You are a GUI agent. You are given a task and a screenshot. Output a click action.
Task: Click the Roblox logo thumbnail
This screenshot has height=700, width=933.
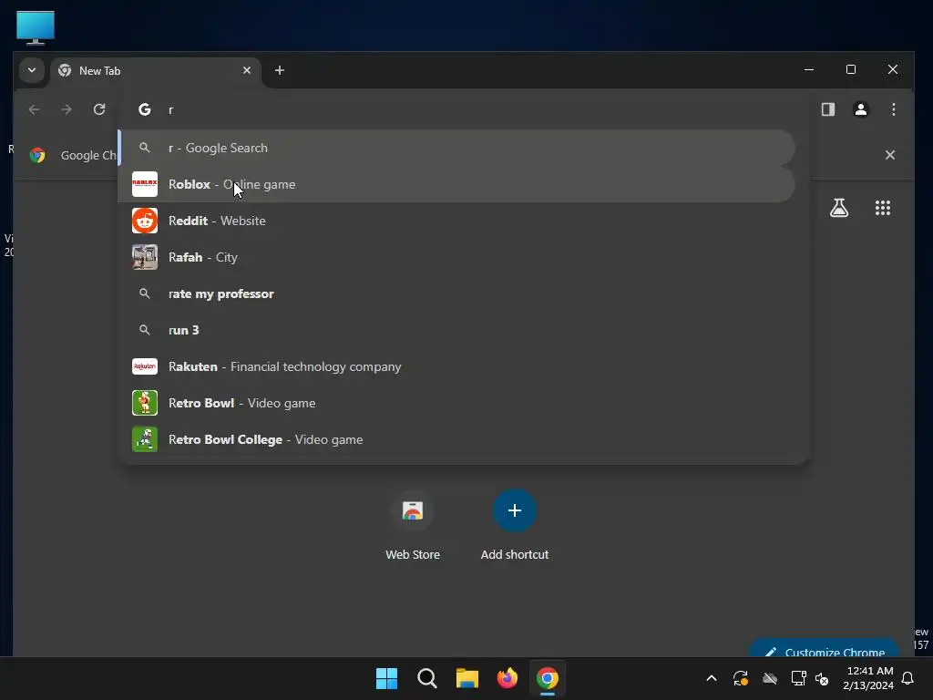145,184
